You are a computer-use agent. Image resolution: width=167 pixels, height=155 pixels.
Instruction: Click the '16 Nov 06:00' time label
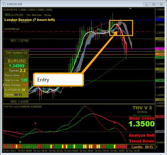coord(25,151)
